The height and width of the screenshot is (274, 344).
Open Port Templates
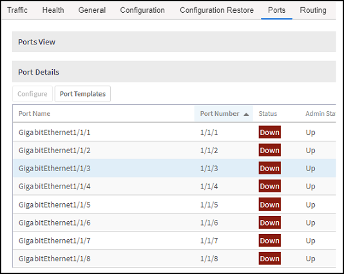pyautogui.click(x=82, y=94)
